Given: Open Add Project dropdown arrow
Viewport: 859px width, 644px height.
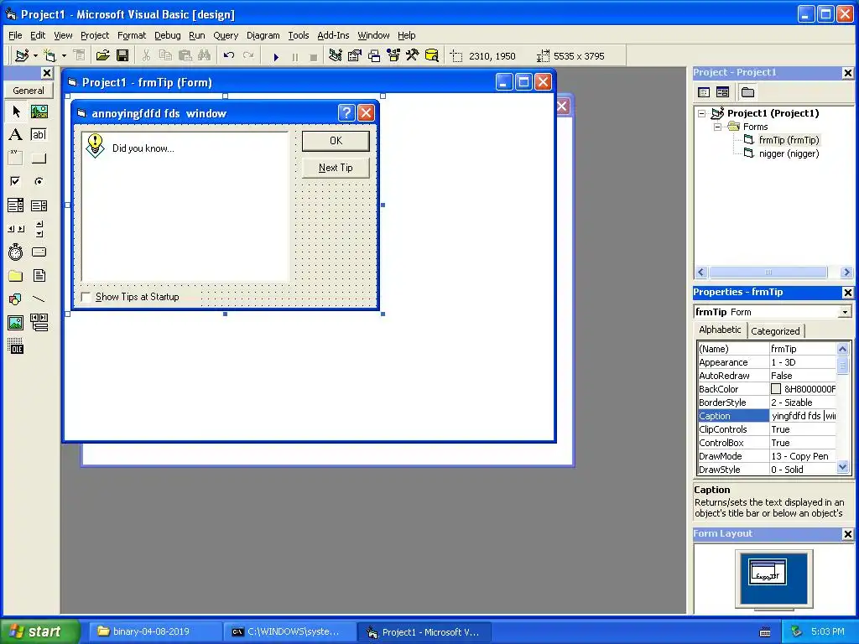Looking at the screenshot, I should [35, 56].
